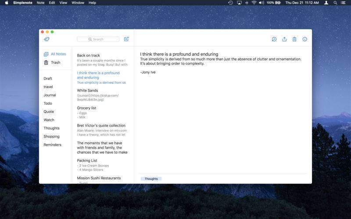Open the Time Machine menu bar icon
The width and height of the screenshot is (351, 219).
230,3
